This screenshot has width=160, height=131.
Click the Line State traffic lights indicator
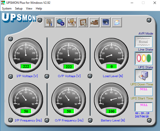pos(143,58)
